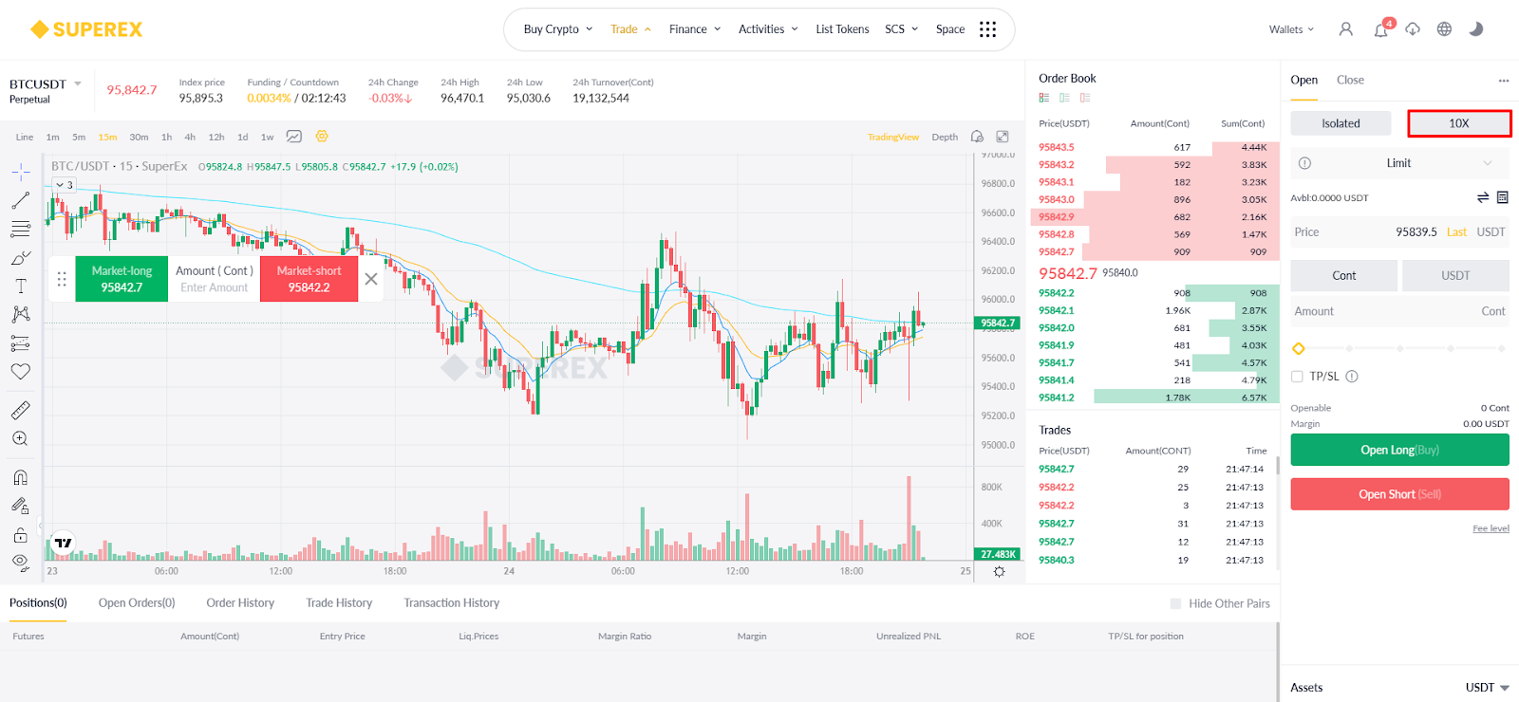Toggle chart drawings visibility eye icon
This screenshot has width=1519, height=702.
(20, 563)
